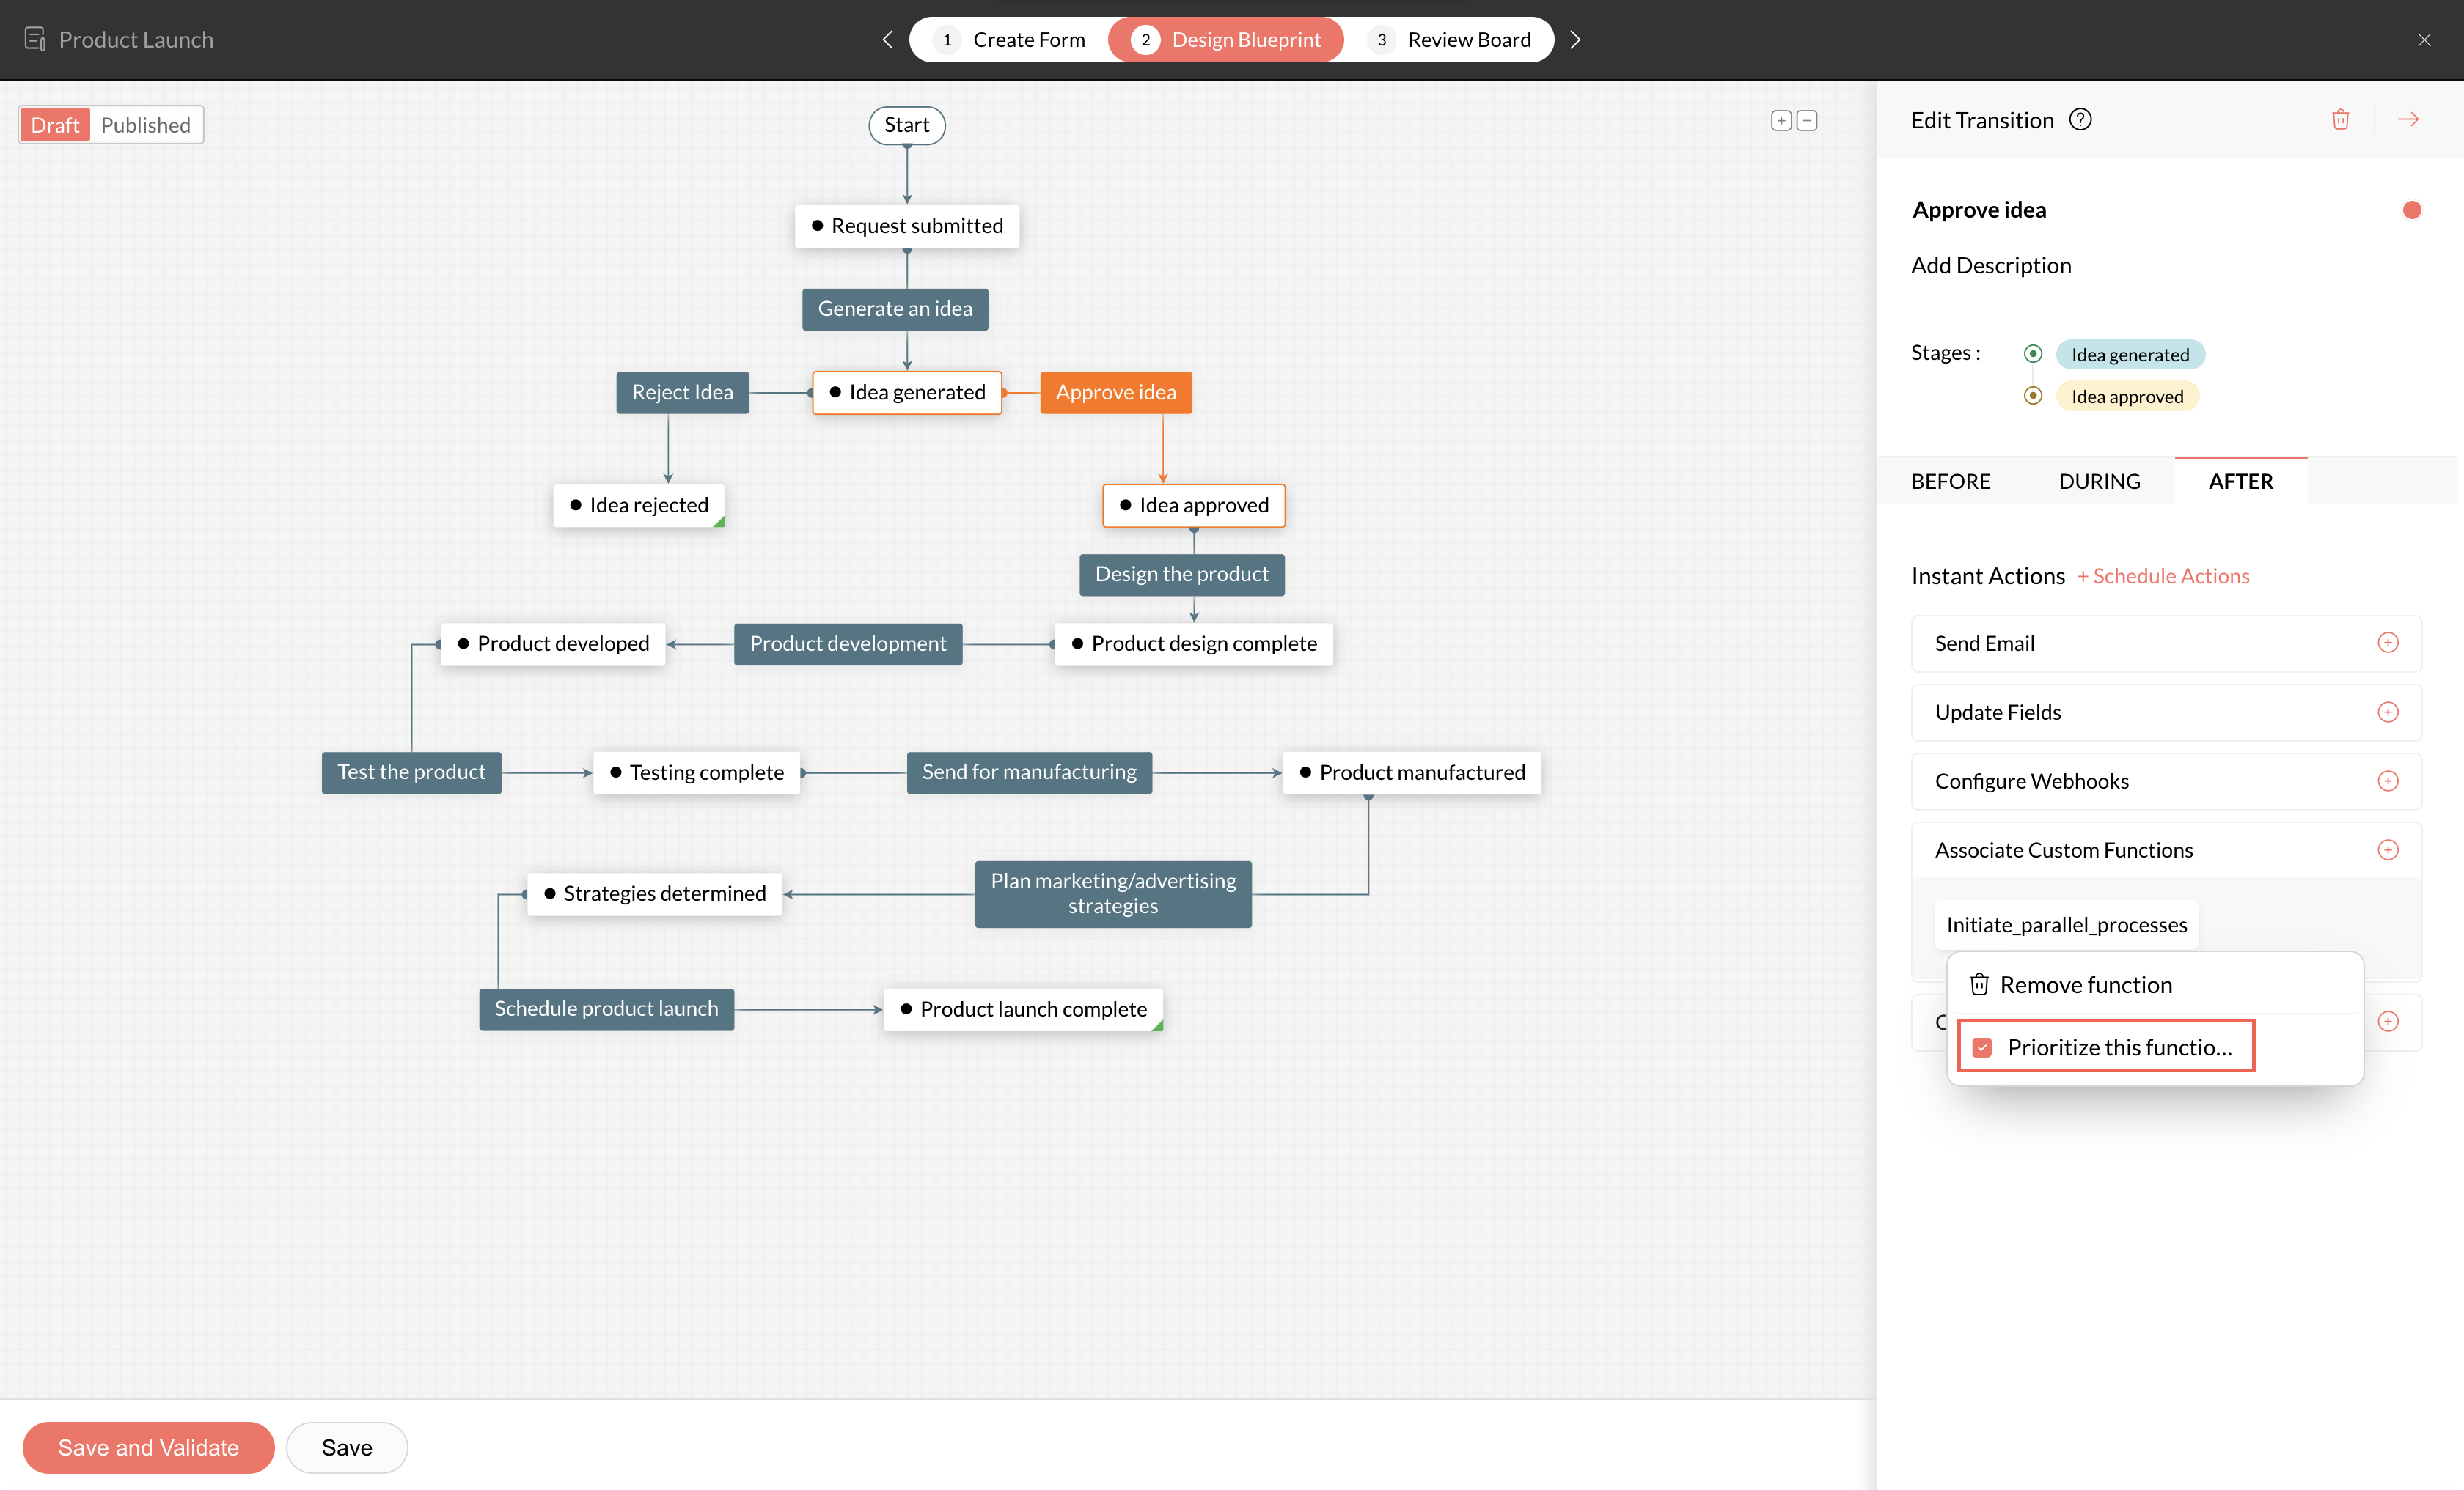Uncheck Prioritize this function checkbox
Image resolution: width=2464 pixels, height=1490 pixels.
pos(1982,1047)
